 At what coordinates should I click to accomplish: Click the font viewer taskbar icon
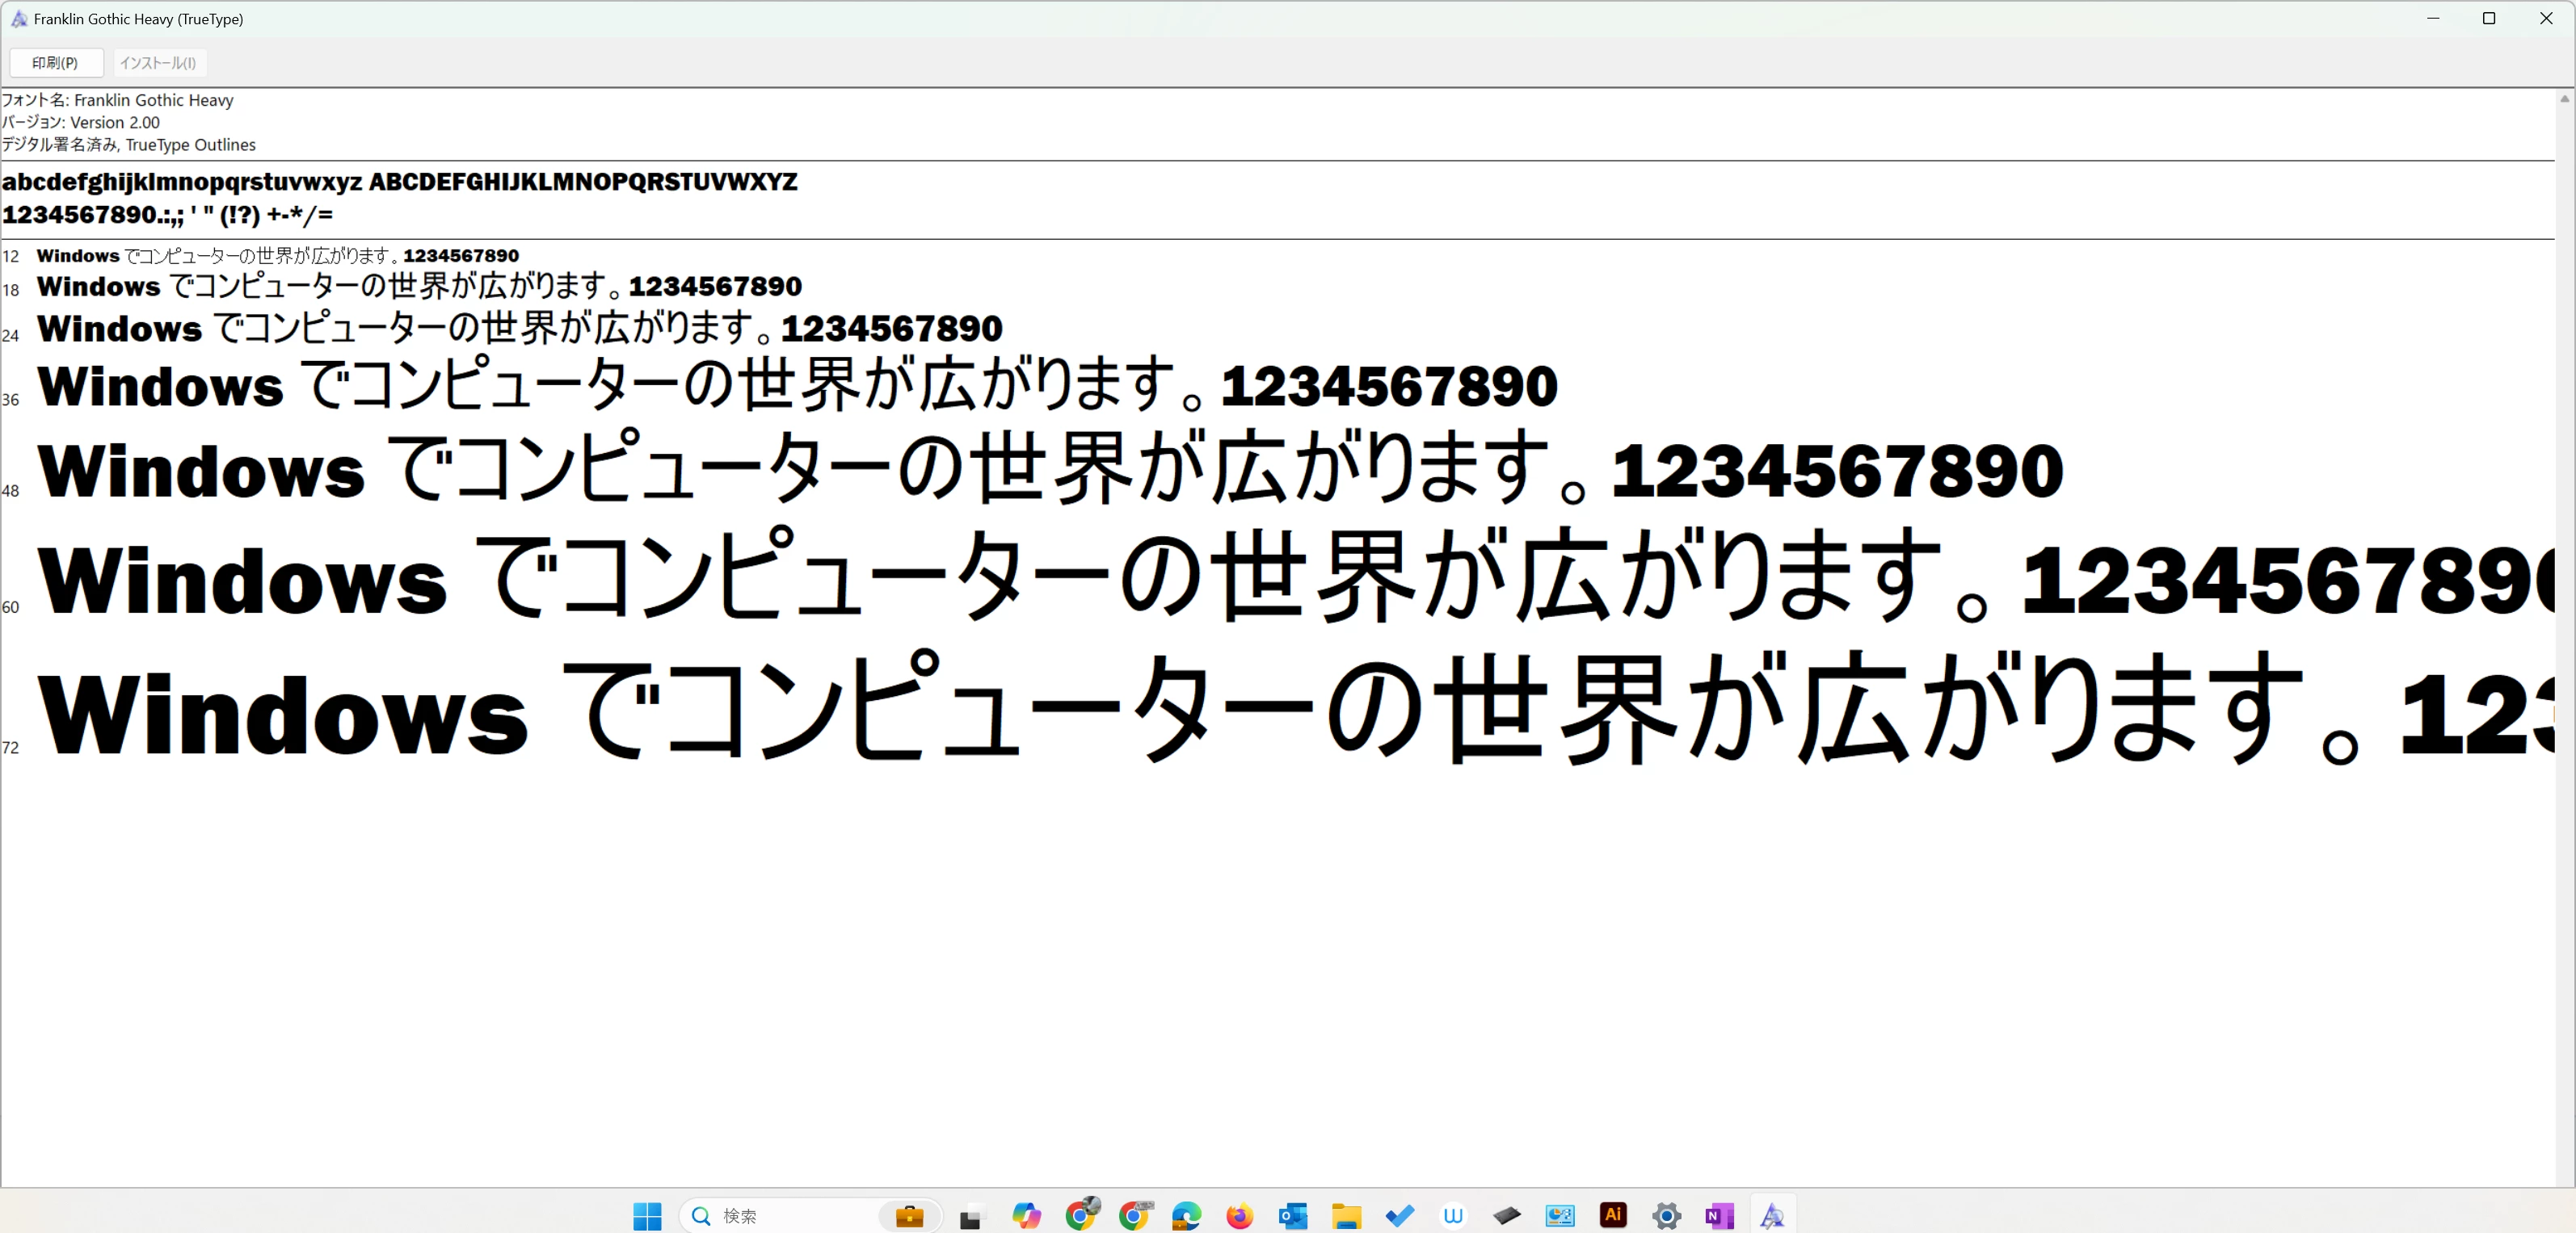1772,1215
